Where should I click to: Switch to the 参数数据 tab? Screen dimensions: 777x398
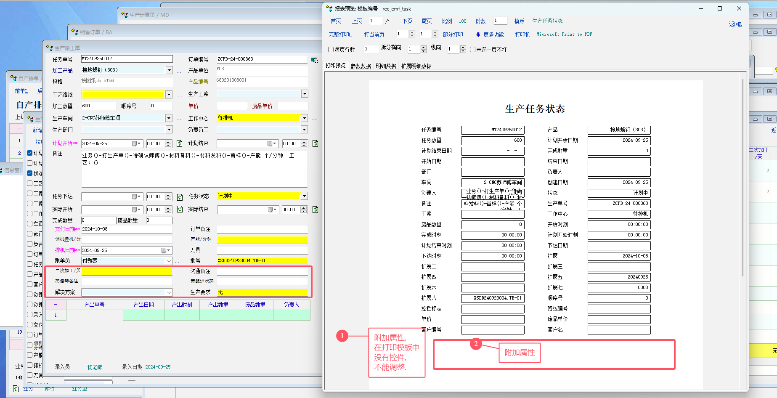click(x=361, y=66)
